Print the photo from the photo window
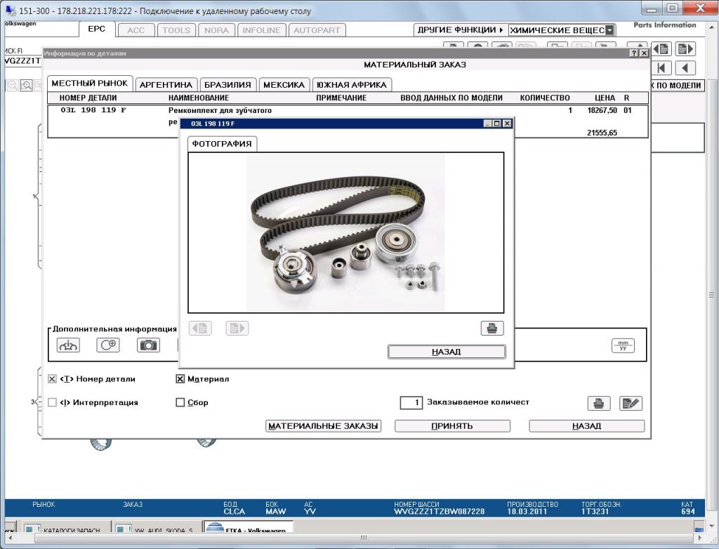This screenshot has width=719, height=549. pyautogui.click(x=492, y=328)
